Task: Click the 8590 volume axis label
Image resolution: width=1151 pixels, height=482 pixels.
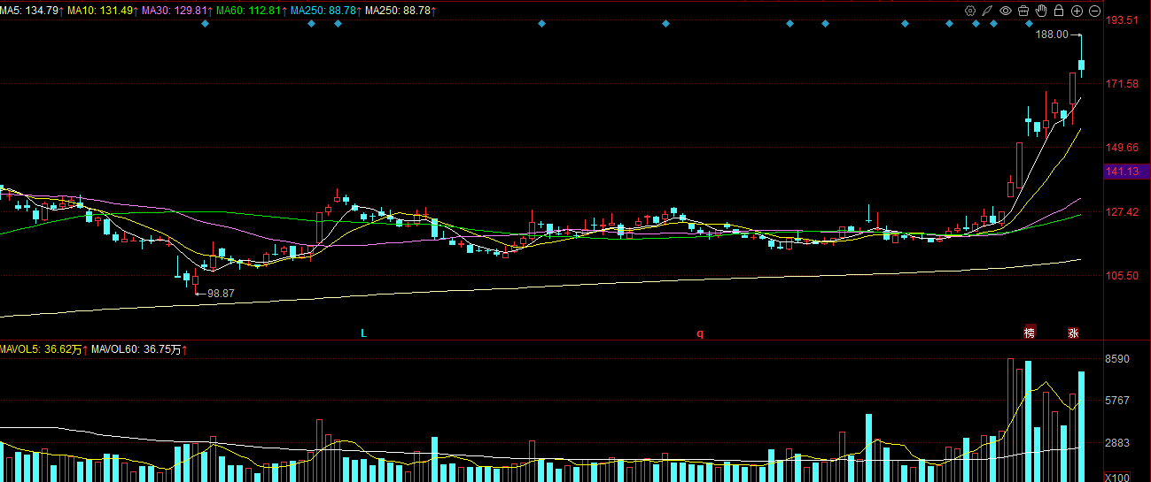Action: [1118, 359]
